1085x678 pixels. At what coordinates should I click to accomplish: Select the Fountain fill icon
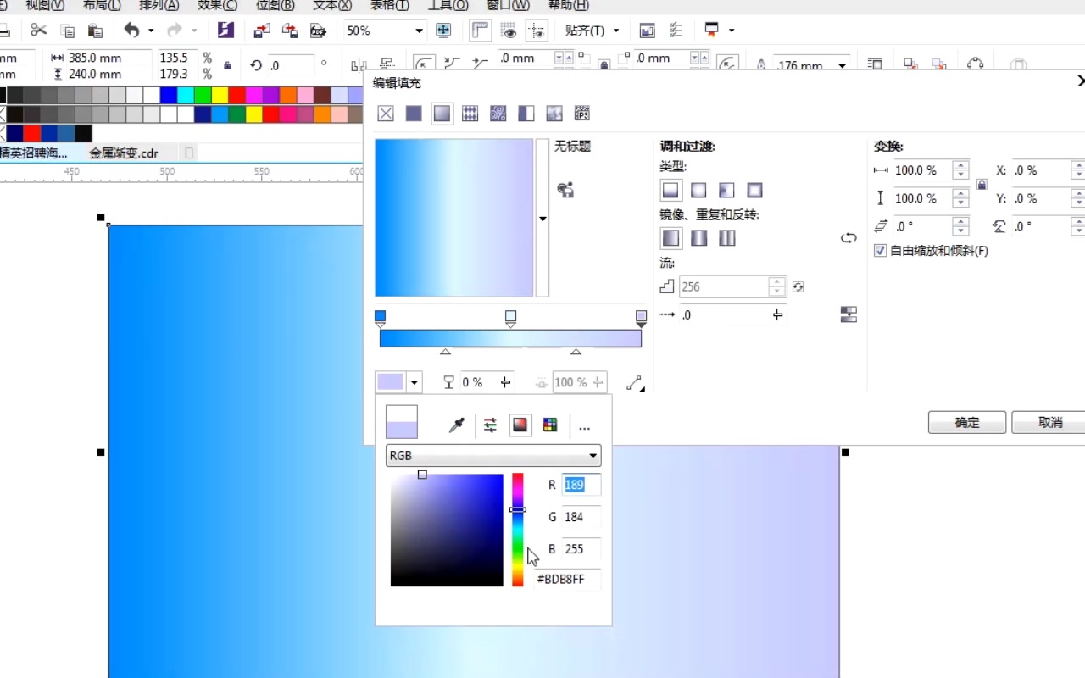(442, 114)
